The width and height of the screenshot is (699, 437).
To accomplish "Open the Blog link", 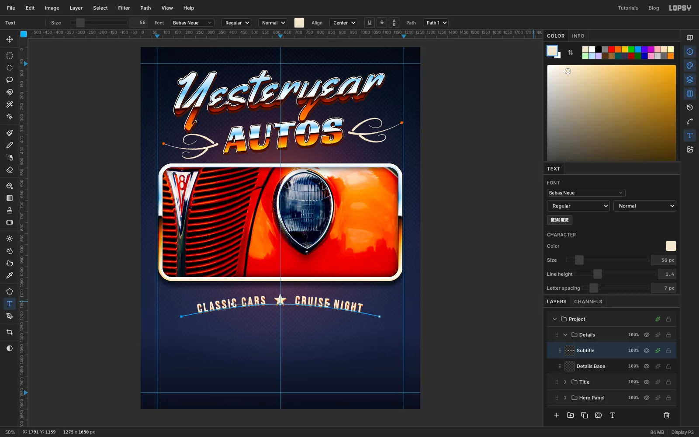I will click(x=654, y=8).
